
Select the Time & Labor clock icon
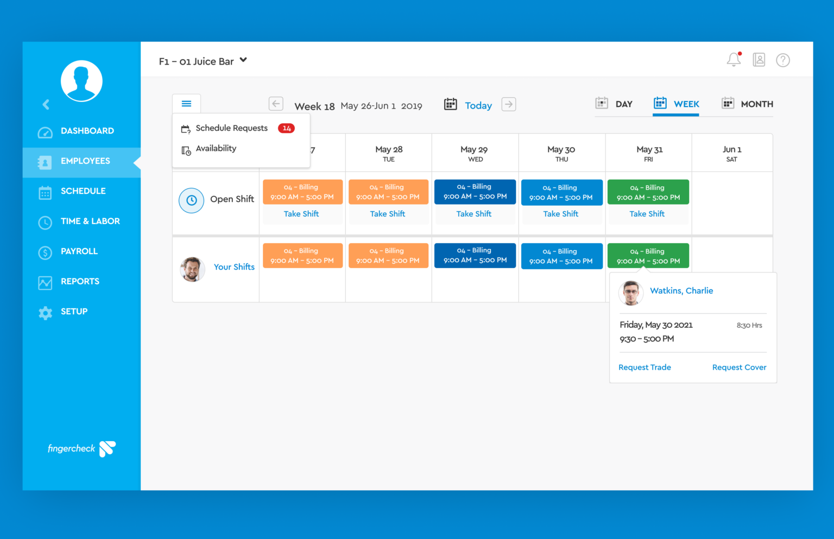coord(45,221)
